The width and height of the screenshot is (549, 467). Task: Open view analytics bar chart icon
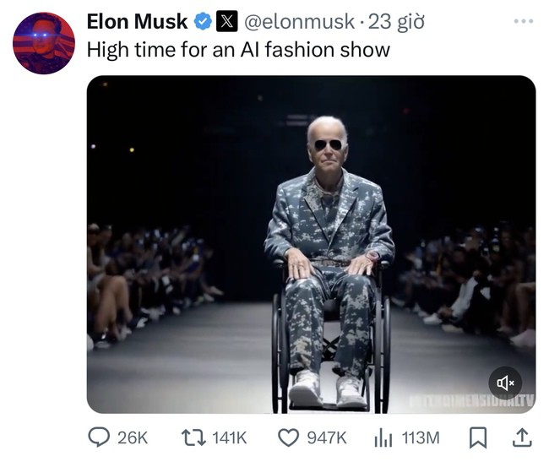coord(383,437)
